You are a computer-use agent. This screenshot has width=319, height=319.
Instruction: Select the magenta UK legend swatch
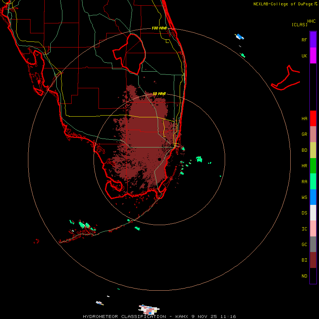click(313, 56)
